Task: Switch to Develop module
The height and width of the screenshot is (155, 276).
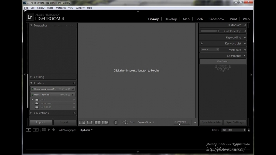Action: tap(170, 19)
